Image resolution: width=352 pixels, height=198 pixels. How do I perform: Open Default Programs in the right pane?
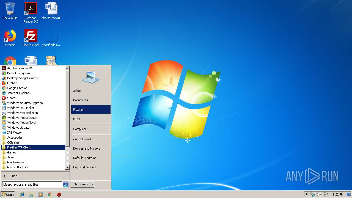coord(91,158)
